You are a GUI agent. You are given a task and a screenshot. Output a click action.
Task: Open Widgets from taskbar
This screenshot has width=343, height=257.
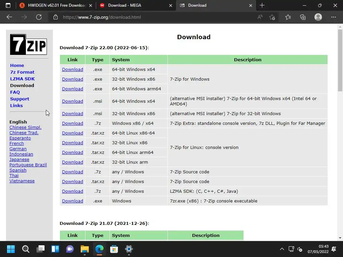pyautogui.click(x=55, y=249)
